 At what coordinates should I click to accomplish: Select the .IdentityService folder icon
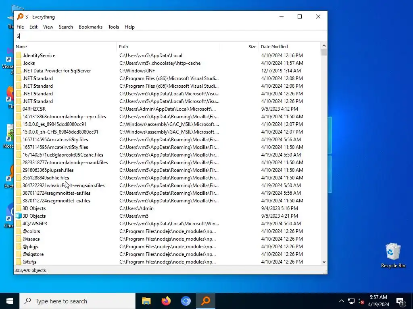click(19, 56)
